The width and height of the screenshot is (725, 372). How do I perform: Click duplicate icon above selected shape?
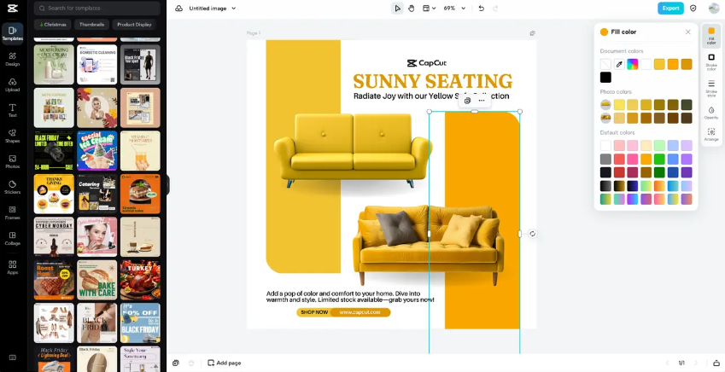[467, 101]
